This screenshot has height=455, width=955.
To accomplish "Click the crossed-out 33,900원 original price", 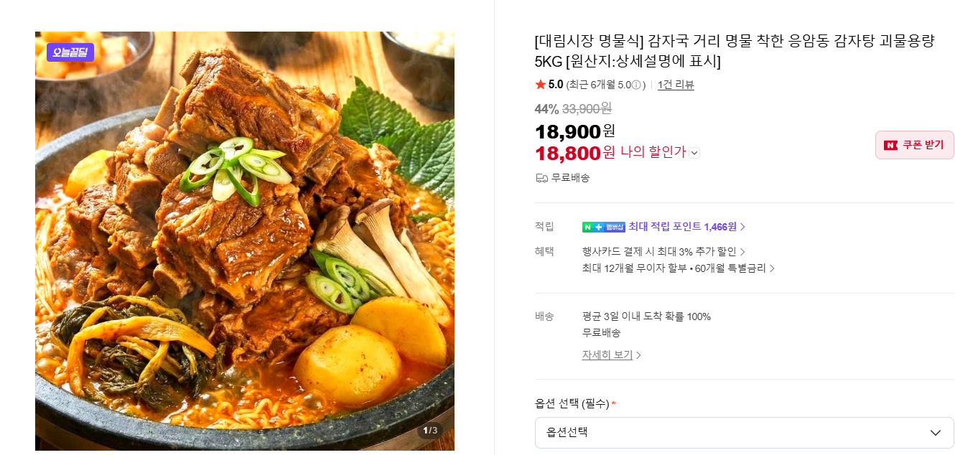I will click(x=587, y=108).
